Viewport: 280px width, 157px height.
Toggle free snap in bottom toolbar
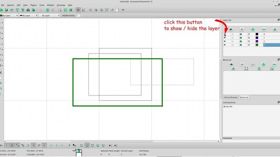pos(7,145)
